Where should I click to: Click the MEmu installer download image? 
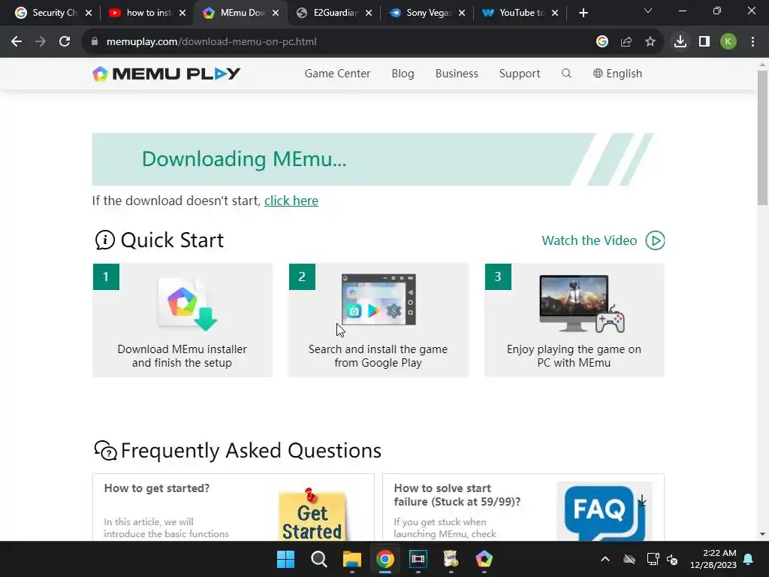click(x=187, y=304)
